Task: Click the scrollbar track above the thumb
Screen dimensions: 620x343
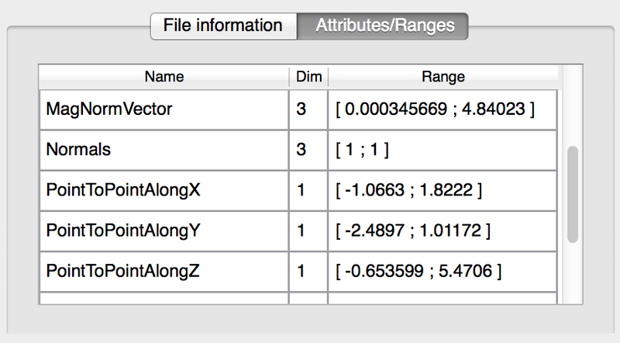Action: (x=572, y=109)
